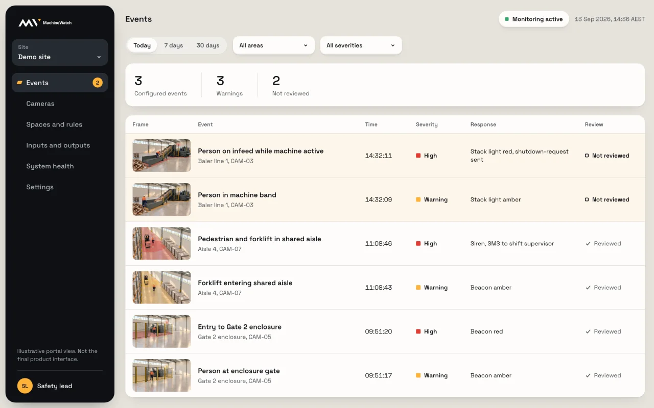Open Pedestrian and forklift in shared aisle event
This screenshot has height=408, width=654.
coord(385,244)
